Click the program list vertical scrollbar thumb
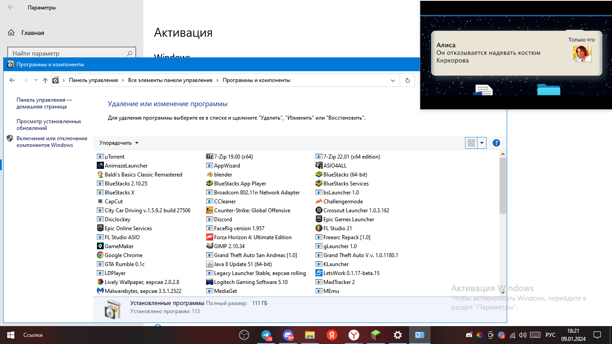The image size is (612, 344). click(503, 185)
